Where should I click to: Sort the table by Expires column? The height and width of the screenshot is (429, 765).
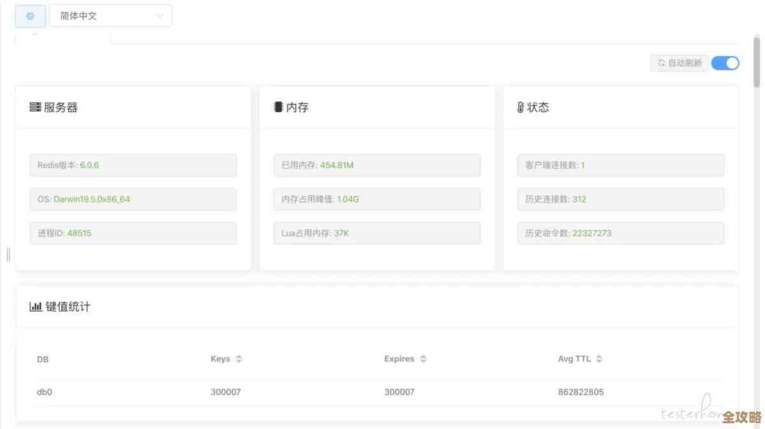click(423, 359)
